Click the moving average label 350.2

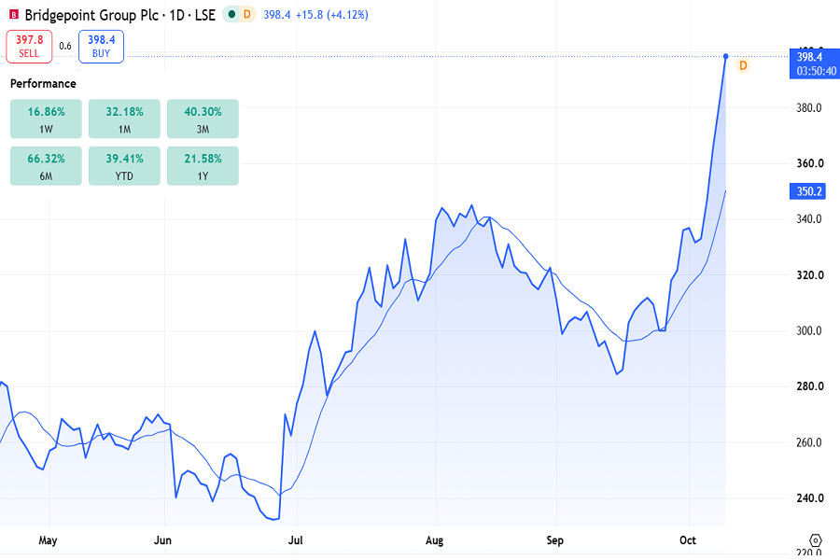808,191
